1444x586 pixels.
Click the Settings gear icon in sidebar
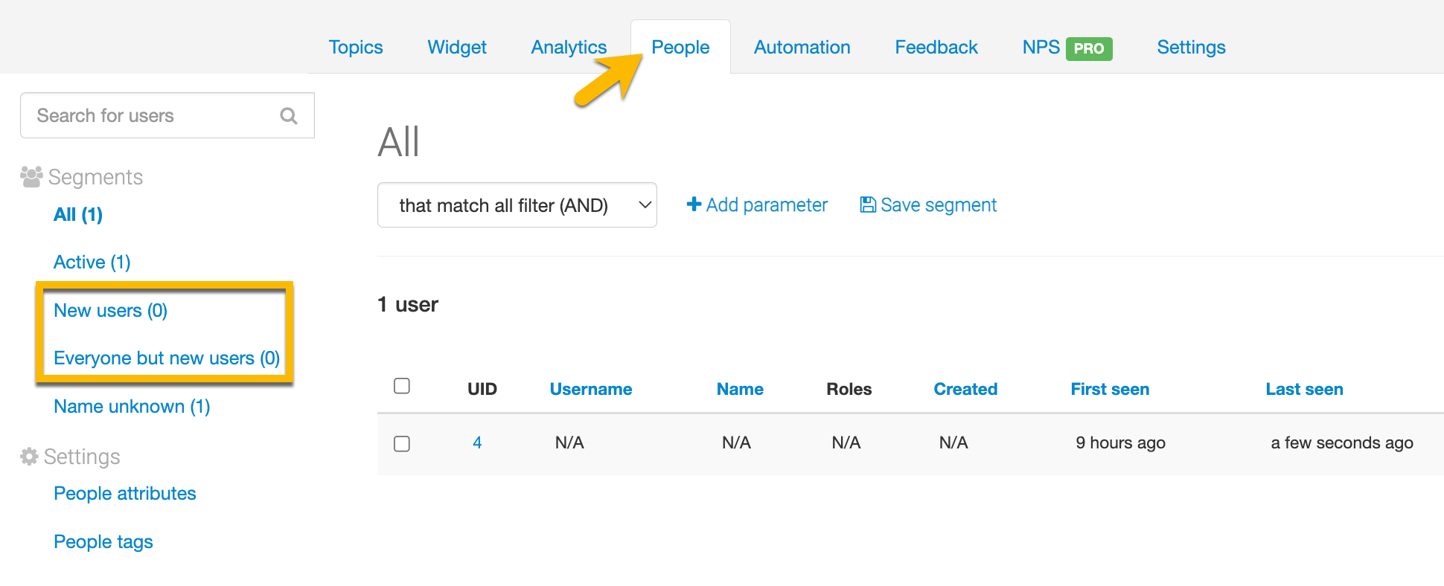coord(29,457)
